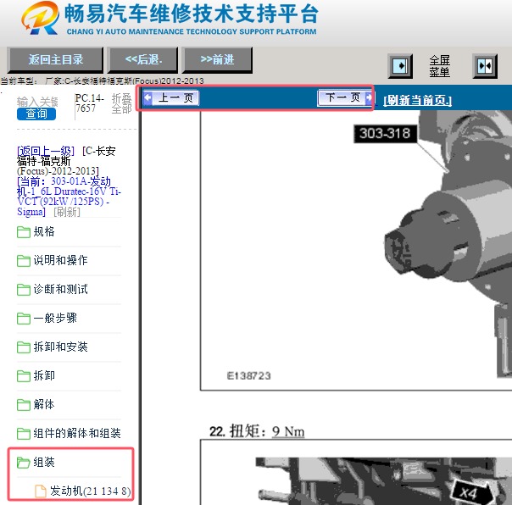Click 折叠全部 to collapse tree
This screenshot has width=512, height=505.
coord(121,103)
